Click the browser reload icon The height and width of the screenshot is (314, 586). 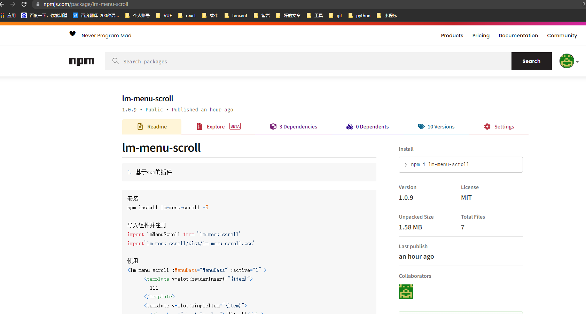point(24,4)
